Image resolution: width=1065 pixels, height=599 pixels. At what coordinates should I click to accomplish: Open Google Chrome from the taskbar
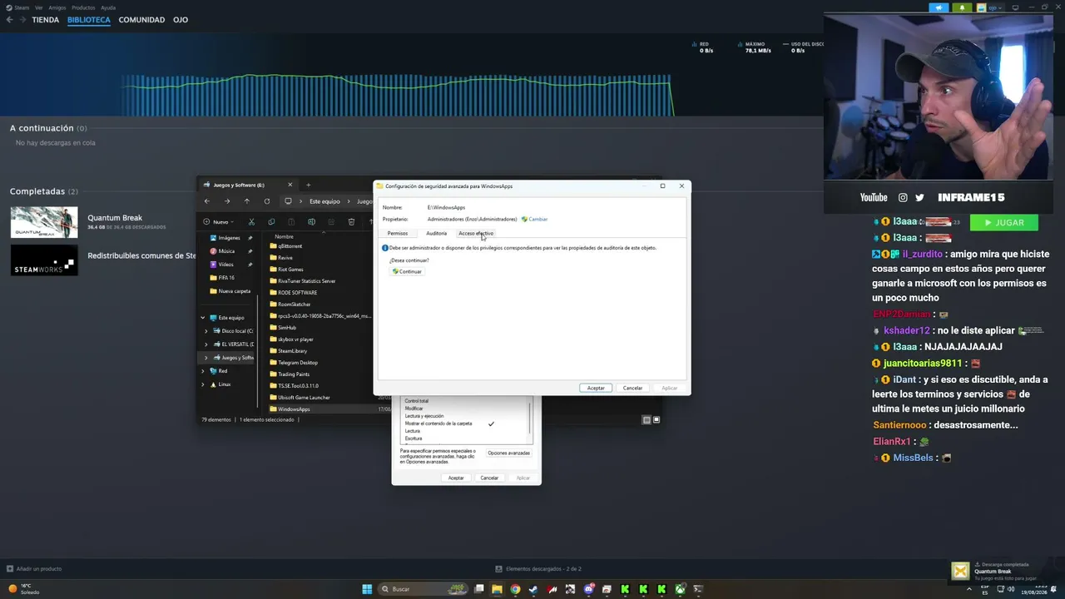515,590
